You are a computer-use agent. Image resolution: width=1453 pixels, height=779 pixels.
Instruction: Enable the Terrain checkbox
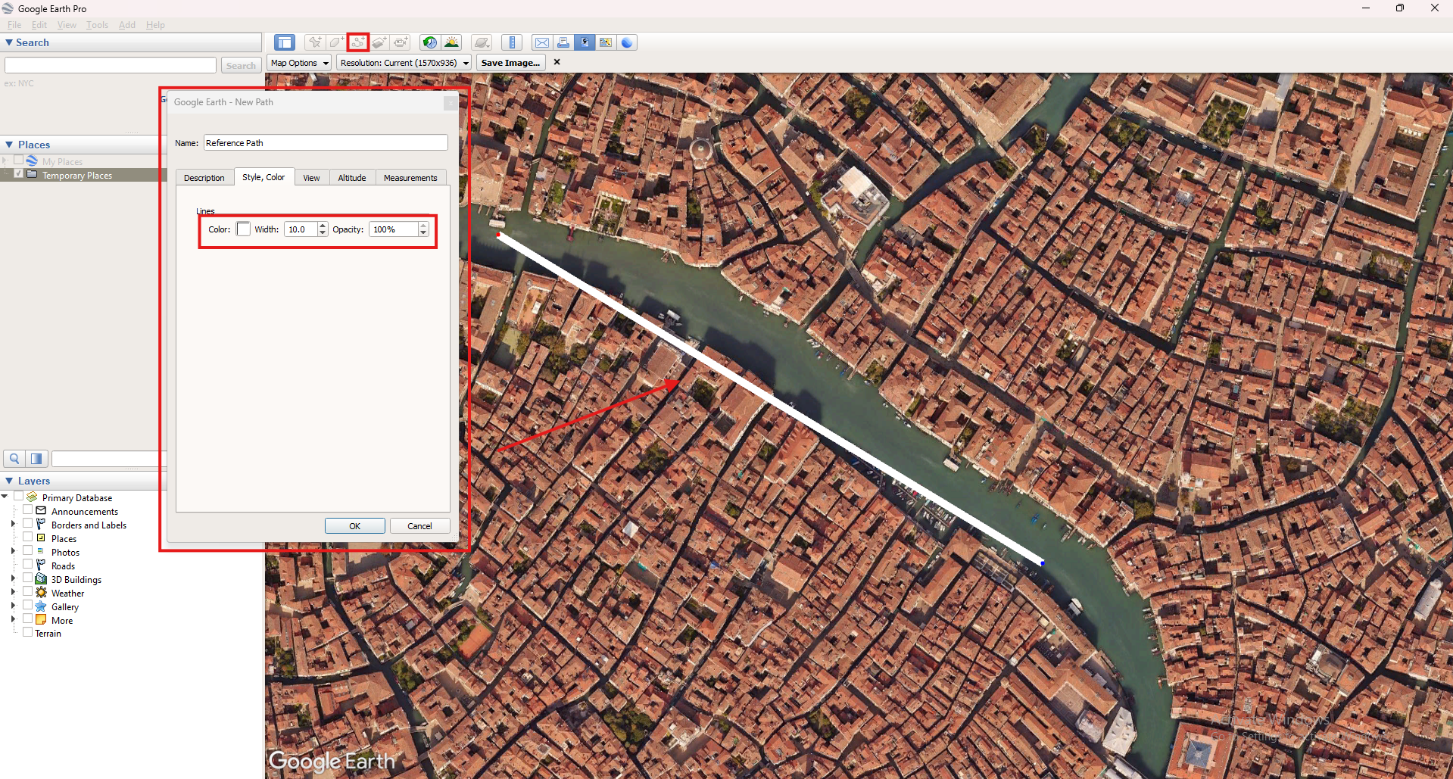pos(27,632)
